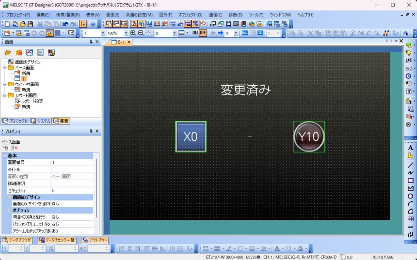The width and height of the screenshot is (417, 260).
Task: Click the データブラウザ button
Action: [17, 240]
